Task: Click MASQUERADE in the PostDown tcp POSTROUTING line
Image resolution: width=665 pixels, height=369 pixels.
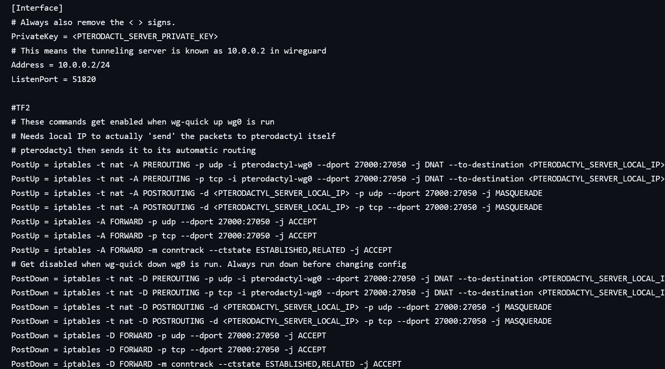Action: click(528, 321)
